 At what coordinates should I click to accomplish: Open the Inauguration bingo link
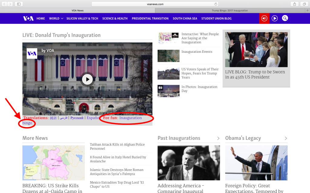pyautogui.click(x=130, y=118)
